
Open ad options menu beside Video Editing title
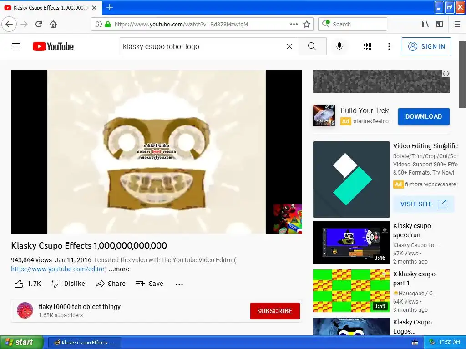point(444,146)
